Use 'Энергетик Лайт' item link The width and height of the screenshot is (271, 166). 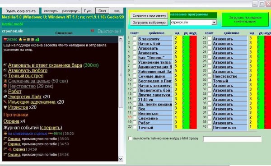tap(25, 97)
